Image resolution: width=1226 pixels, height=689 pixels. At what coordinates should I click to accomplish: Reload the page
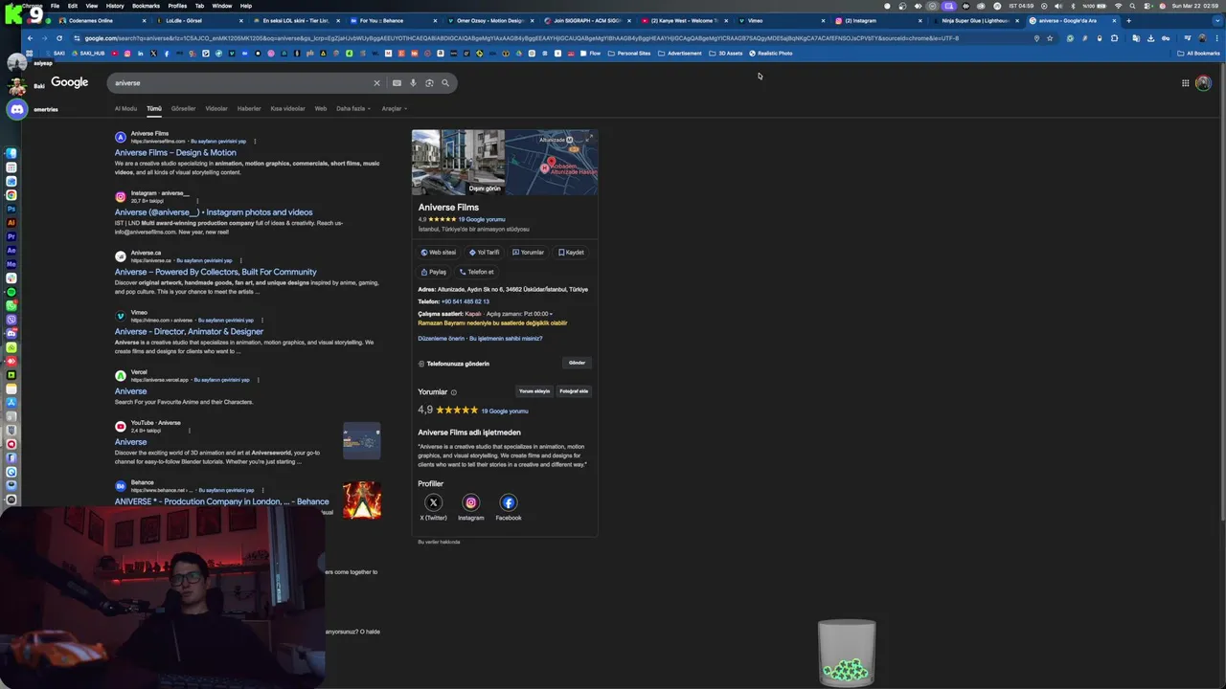point(58,38)
